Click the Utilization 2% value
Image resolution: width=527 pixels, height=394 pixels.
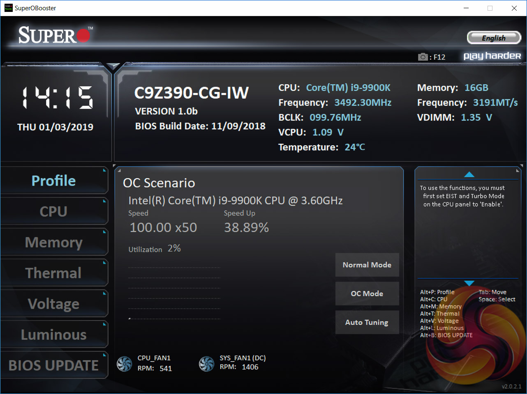pyautogui.click(x=174, y=248)
